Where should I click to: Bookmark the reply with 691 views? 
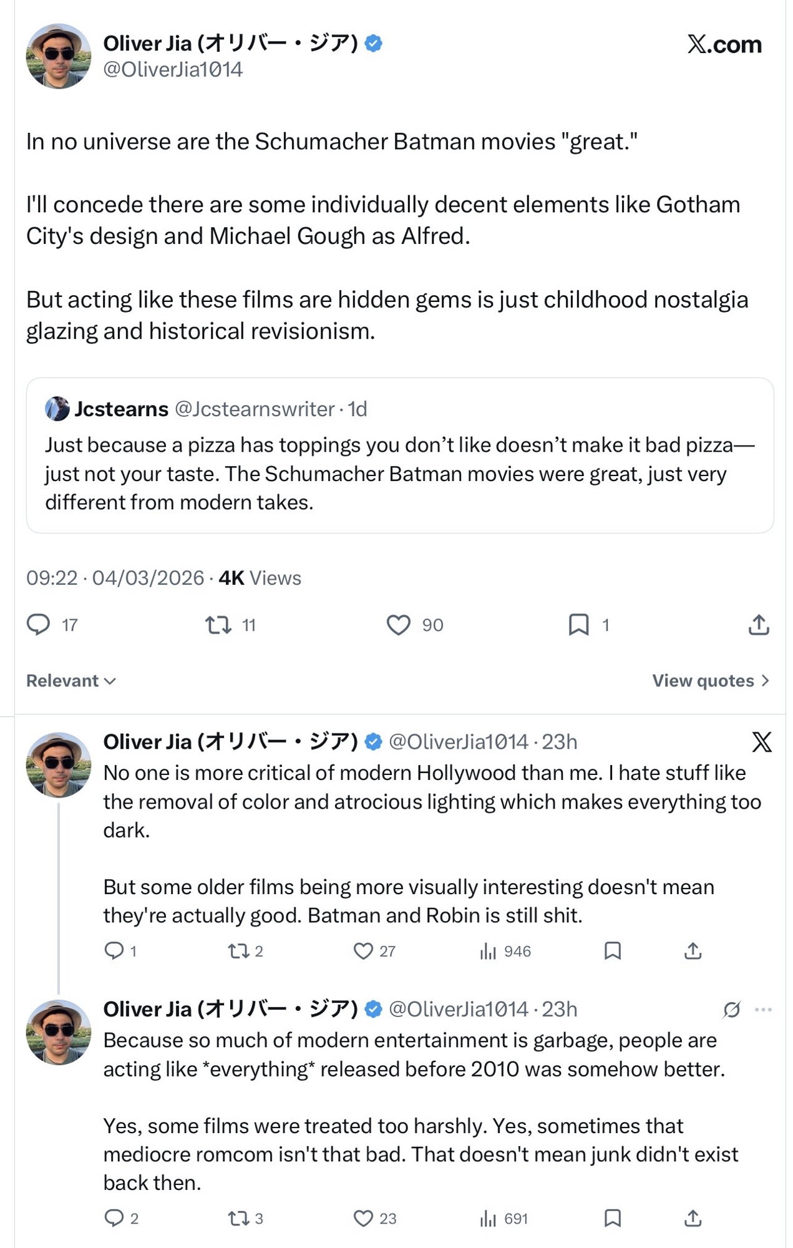tap(613, 1218)
